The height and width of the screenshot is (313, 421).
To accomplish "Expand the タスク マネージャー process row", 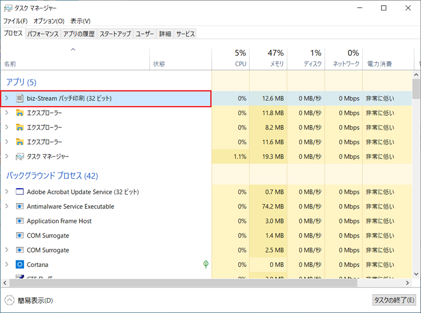I will pos(7,156).
